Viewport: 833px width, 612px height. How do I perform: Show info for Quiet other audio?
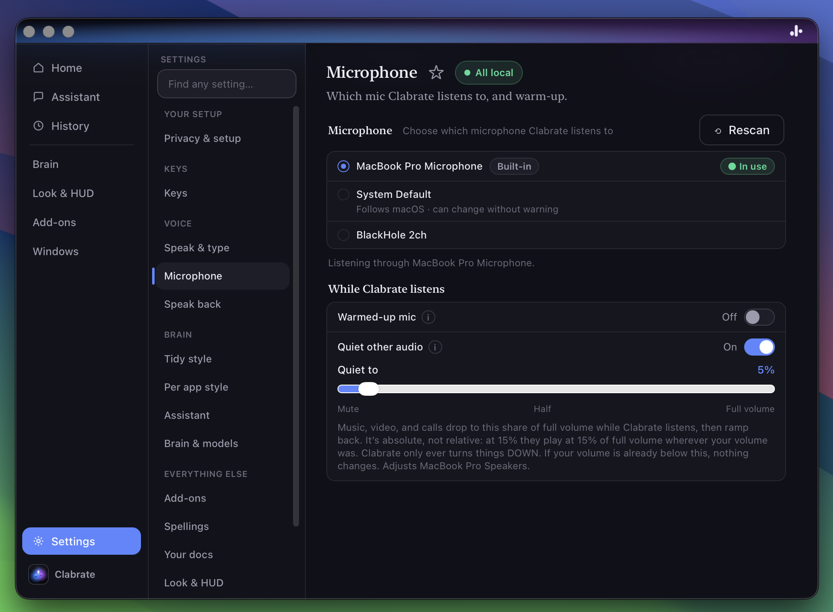pyautogui.click(x=435, y=347)
